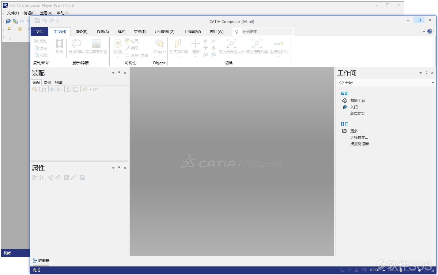This screenshot has width=438, height=275.
Task: Click the 更多... open file link
Action: tap(355, 131)
